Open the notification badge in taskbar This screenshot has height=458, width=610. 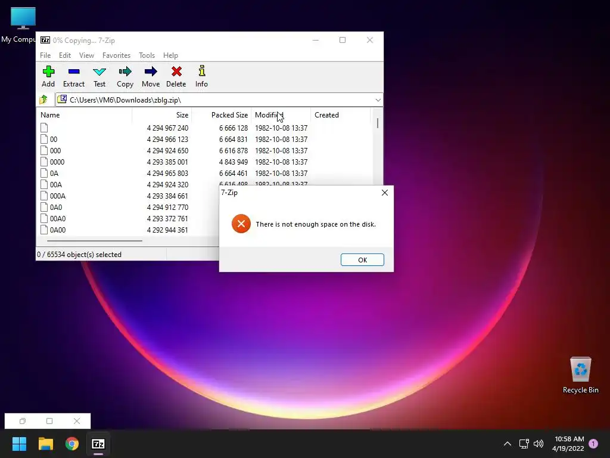click(593, 444)
